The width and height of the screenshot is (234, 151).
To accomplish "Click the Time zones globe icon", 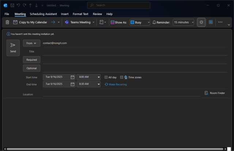I will [126, 77].
